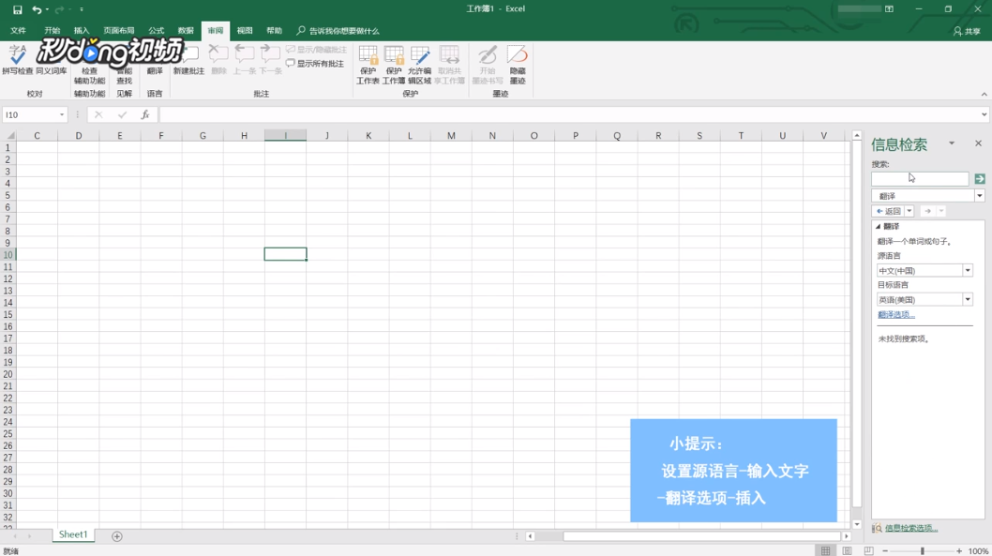Customize quick access toolbar dropdown
This screenshot has width=992, height=556.
[82, 9]
